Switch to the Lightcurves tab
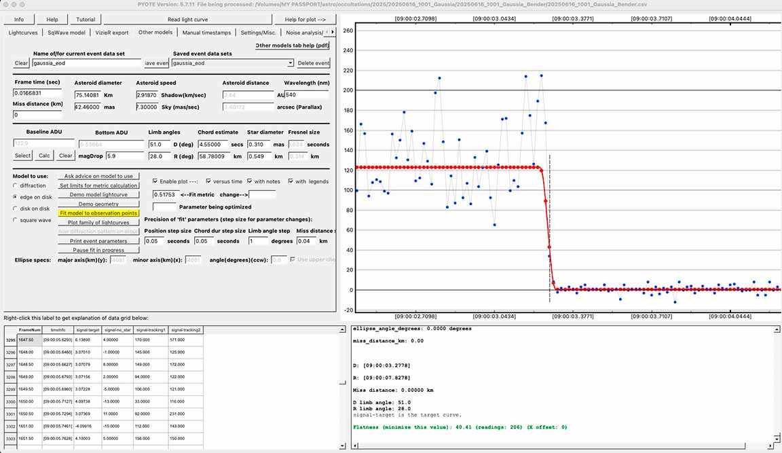 coord(23,32)
